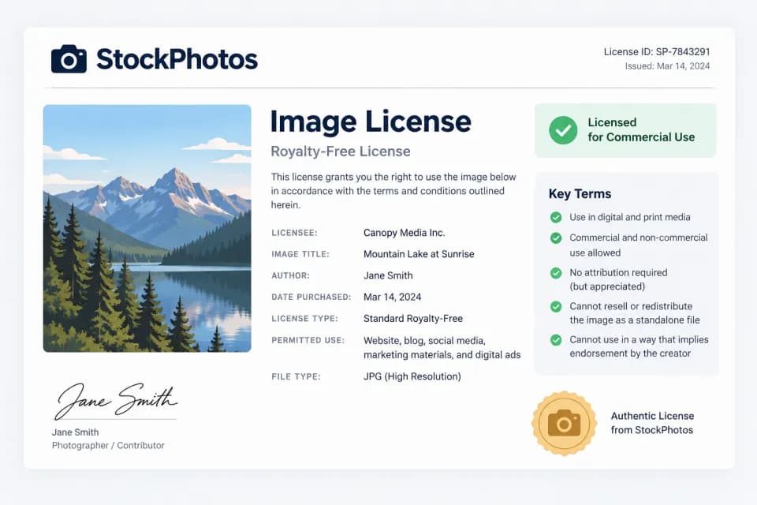Viewport: 757px width, 505px height.
Task: Select the JPG (High Resolution) value
Action: (412, 376)
